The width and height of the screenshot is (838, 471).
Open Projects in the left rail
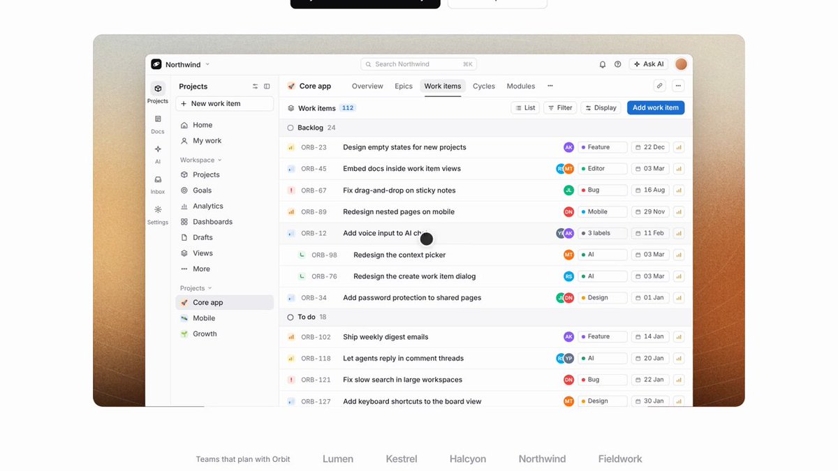coord(158,93)
